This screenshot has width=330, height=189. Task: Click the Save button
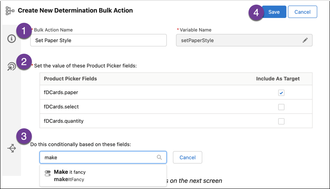(x=274, y=12)
